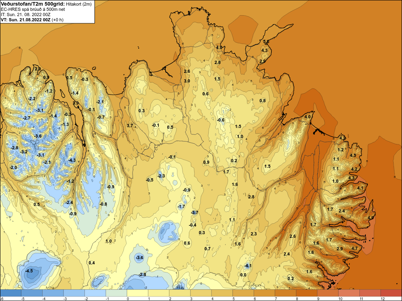Click the -1.3 temperature value on the map

click(x=66, y=124)
